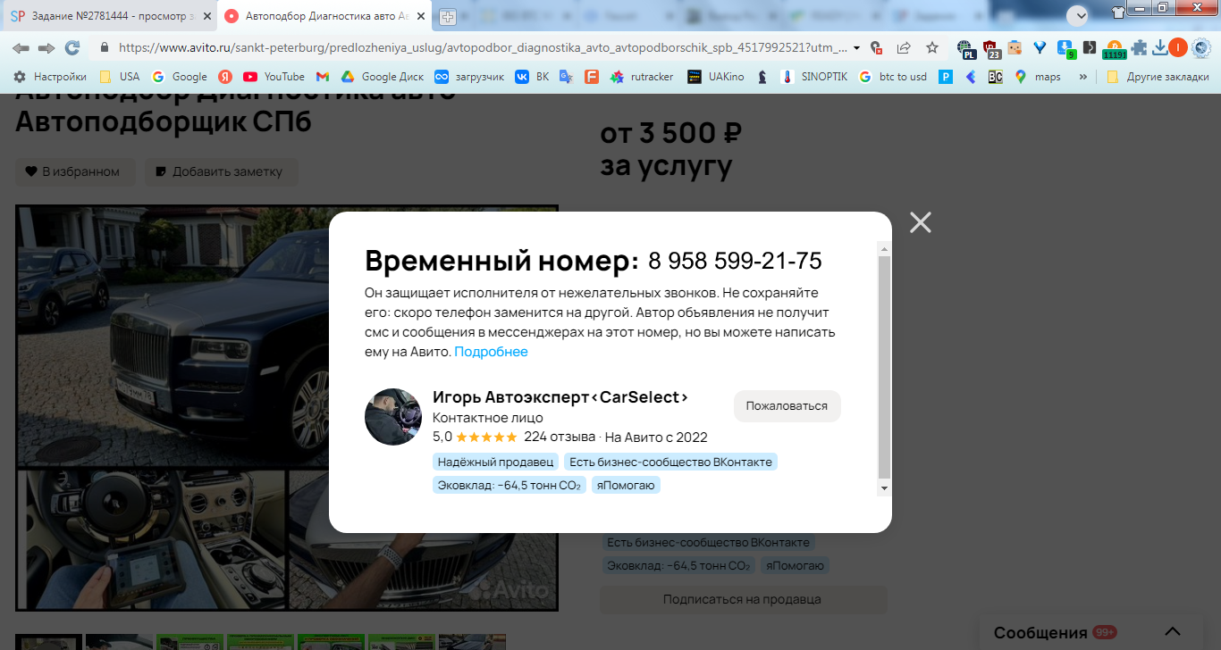Image resolution: width=1221 pixels, height=650 pixels.
Task: Open the ВК bookmark
Action: [x=532, y=77]
